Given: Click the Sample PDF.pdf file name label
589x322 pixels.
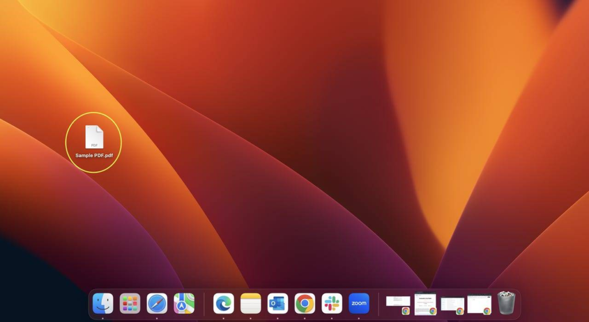Looking at the screenshot, I should 94,155.
